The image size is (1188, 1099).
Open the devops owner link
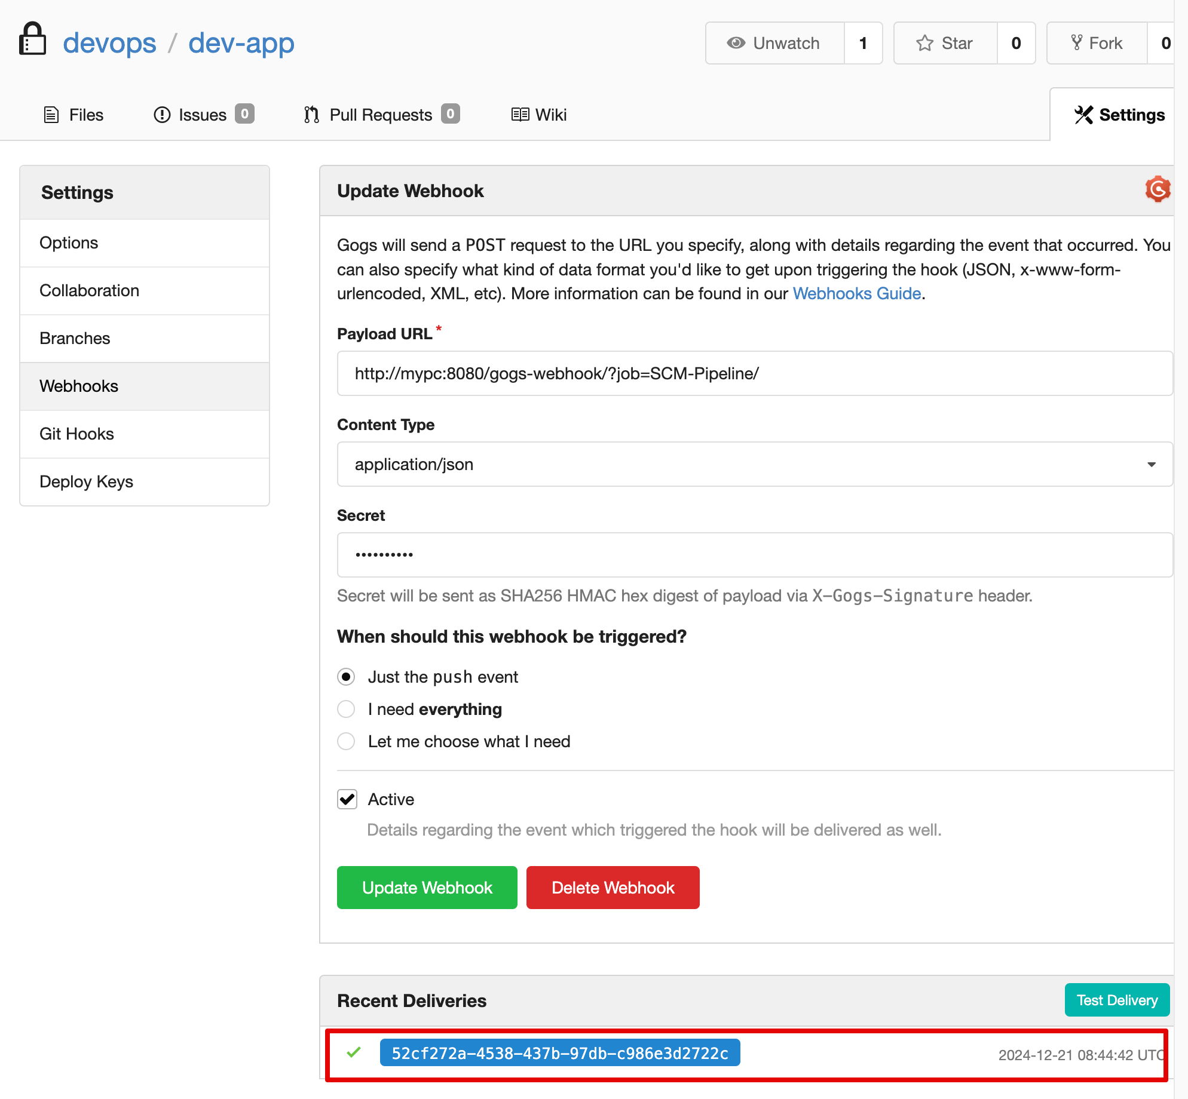pos(109,43)
